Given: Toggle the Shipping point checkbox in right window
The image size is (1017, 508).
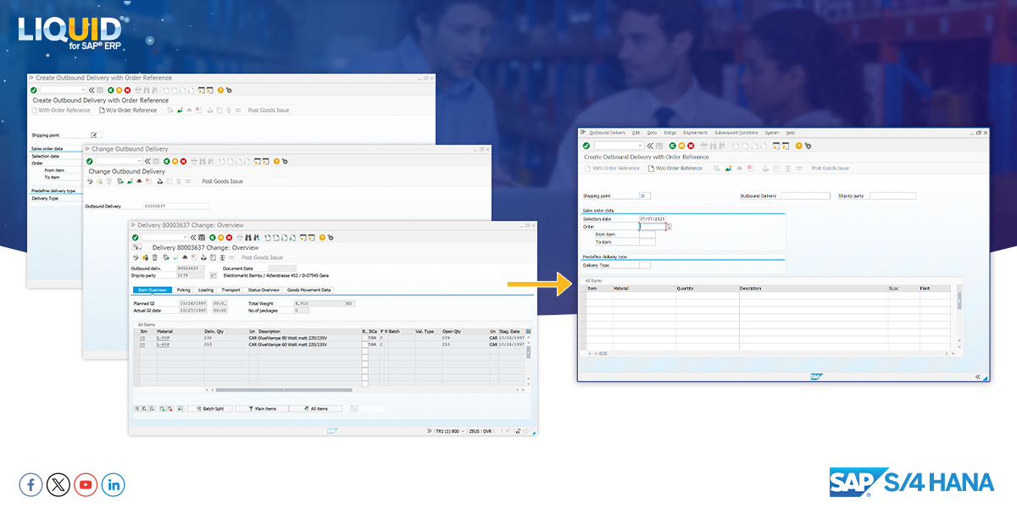Looking at the screenshot, I should (644, 196).
